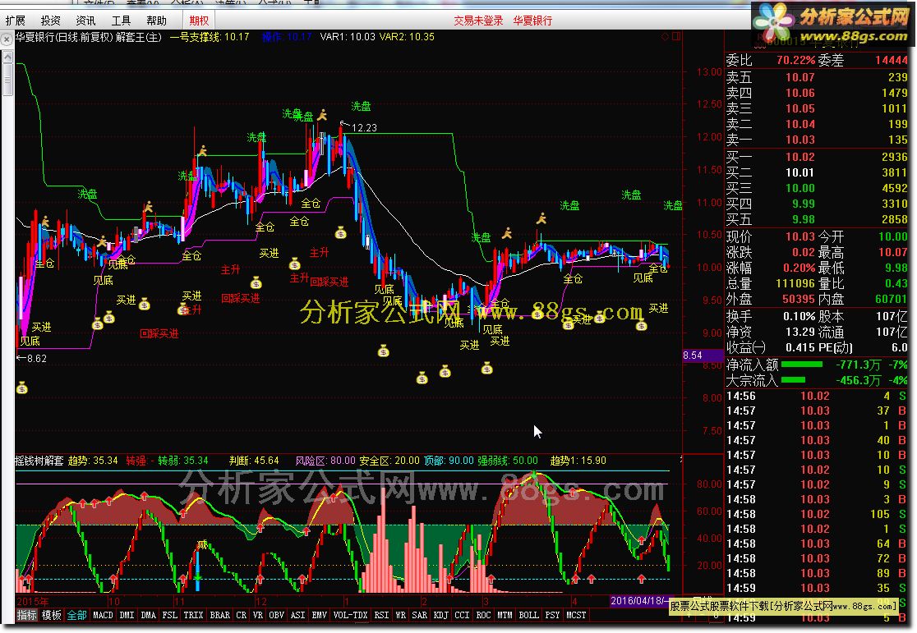
Task: Select the FSL indicator tab
Action: (x=169, y=615)
